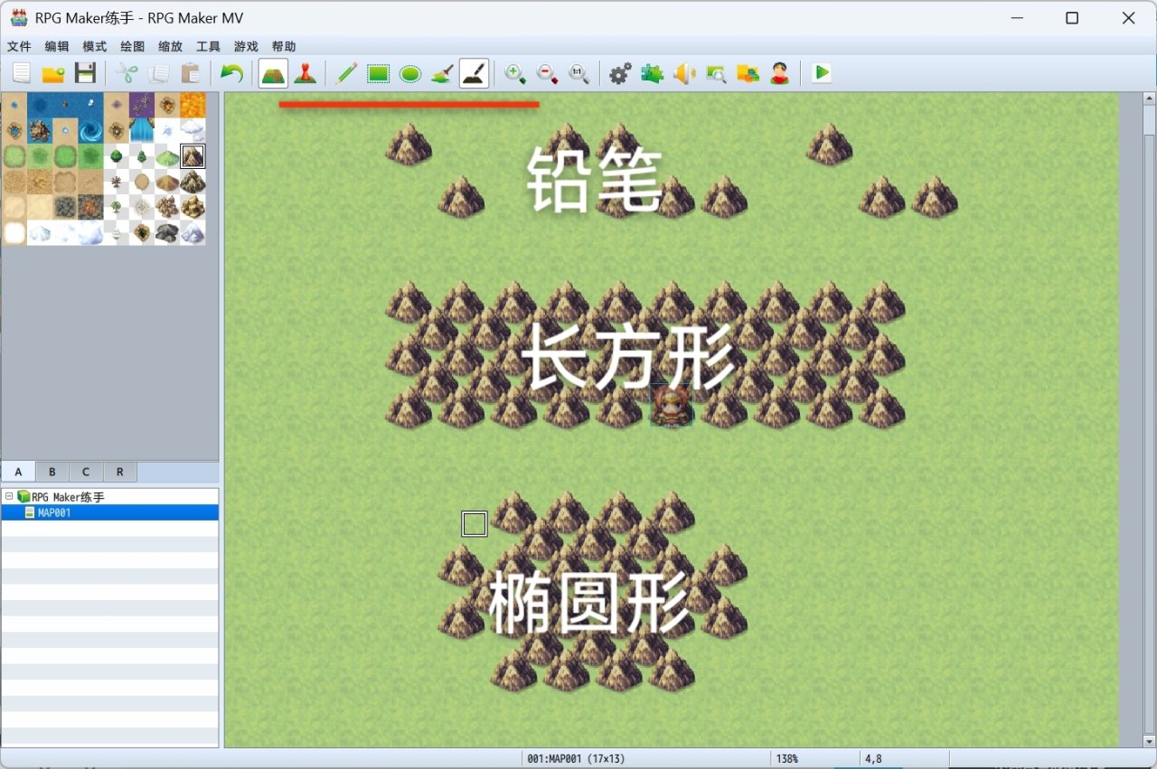The height and width of the screenshot is (769, 1157).
Task: Click the Paste clipboard icon
Action: click(x=190, y=73)
